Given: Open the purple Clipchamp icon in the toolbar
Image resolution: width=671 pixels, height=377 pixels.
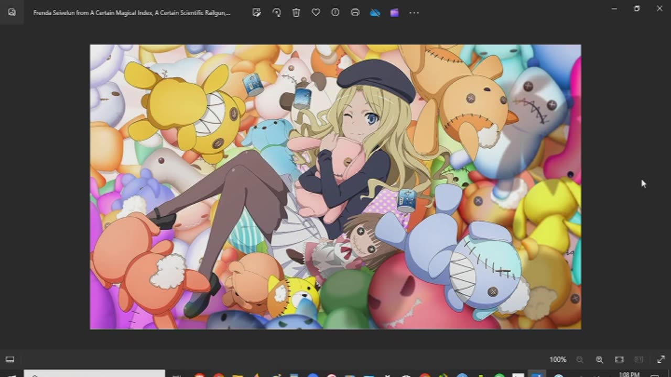Looking at the screenshot, I should (394, 13).
